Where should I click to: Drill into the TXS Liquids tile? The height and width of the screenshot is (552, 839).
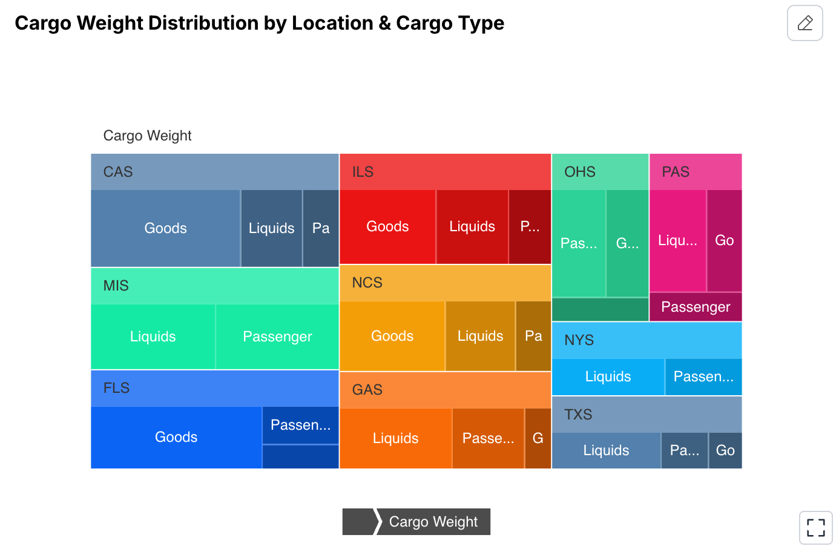(x=606, y=450)
